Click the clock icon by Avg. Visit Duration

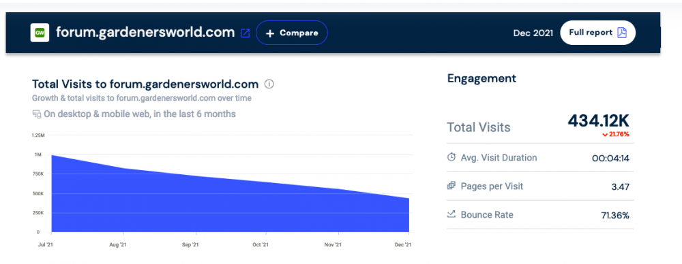[x=451, y=157]
